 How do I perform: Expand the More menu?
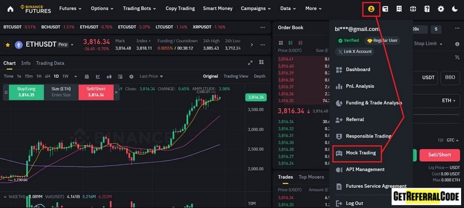coord(313,9)
